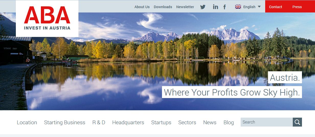Screen dimensions: 315x137
Task: Open the Twitter bird icon
Action: pyautogui.click(x=203, y=7)
